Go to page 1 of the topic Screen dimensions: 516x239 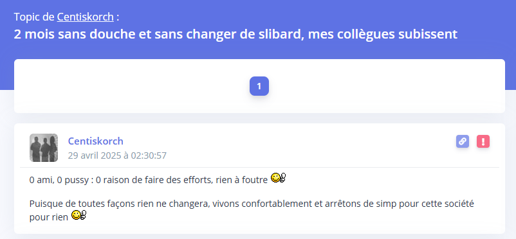259,86
